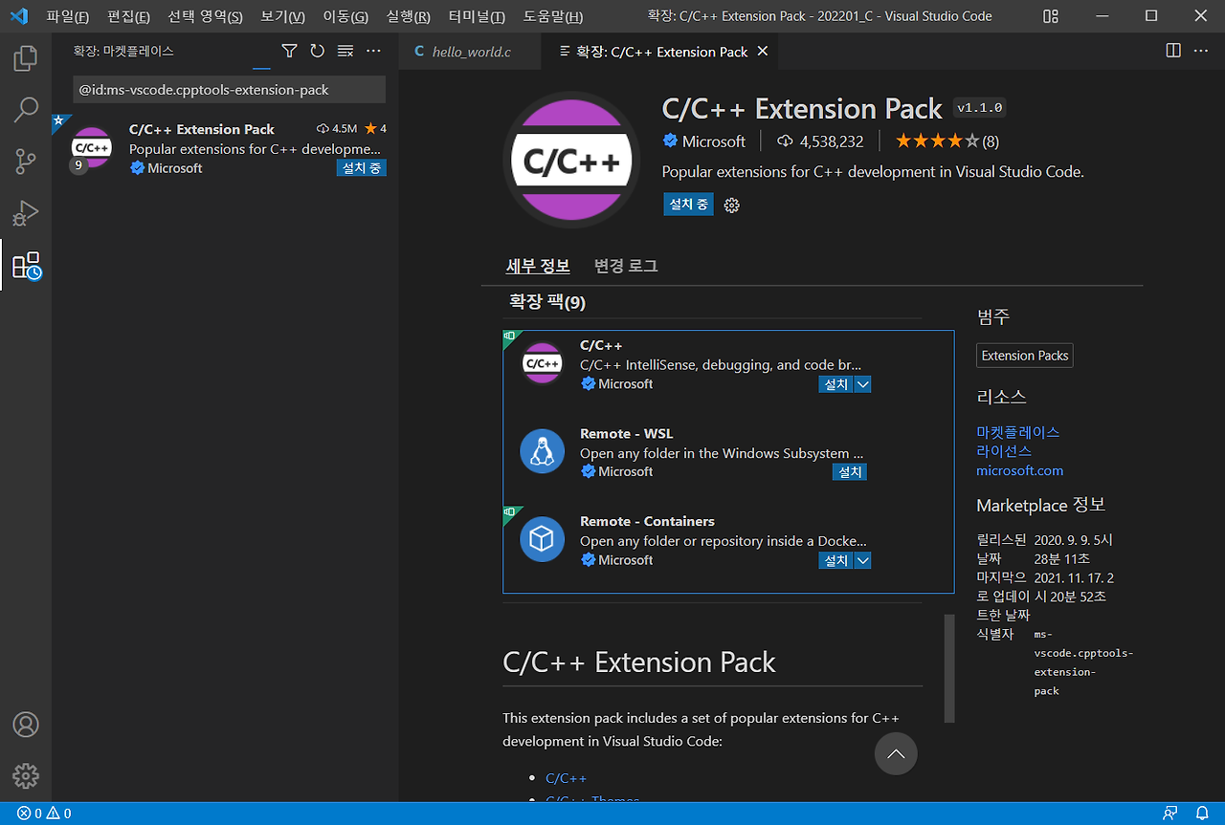Click the Remote - Containers extension title
This screenshot has width=1225, height=825.
(647, 521)
